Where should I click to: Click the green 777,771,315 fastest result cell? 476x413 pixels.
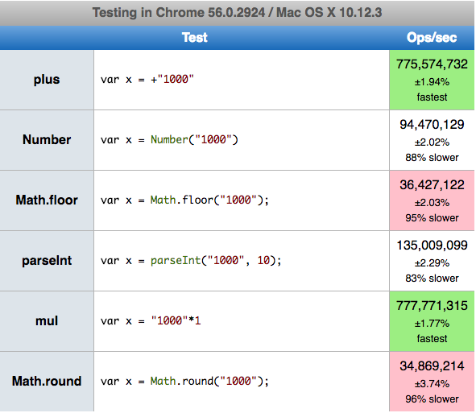click(432, 321)
